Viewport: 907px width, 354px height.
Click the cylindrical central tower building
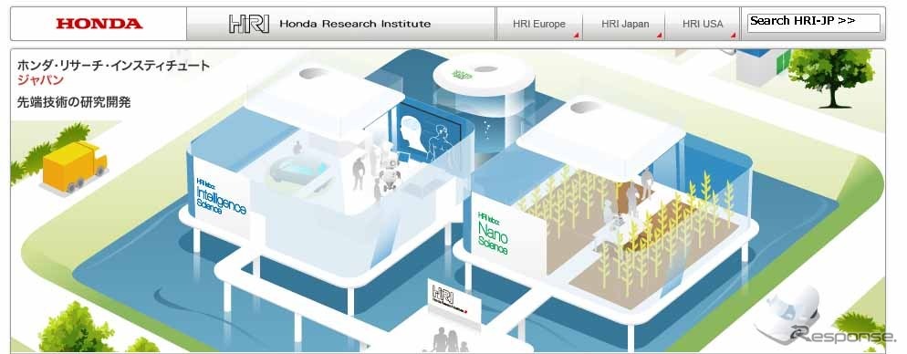point(484,99)
